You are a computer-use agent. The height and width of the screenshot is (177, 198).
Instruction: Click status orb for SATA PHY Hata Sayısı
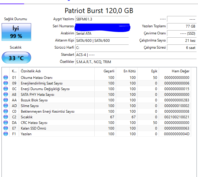pyautogui.click(x=6, y=94)
